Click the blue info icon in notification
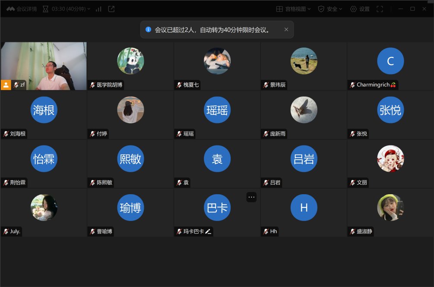Screen dimensions: 434x287 pos(149,30)
